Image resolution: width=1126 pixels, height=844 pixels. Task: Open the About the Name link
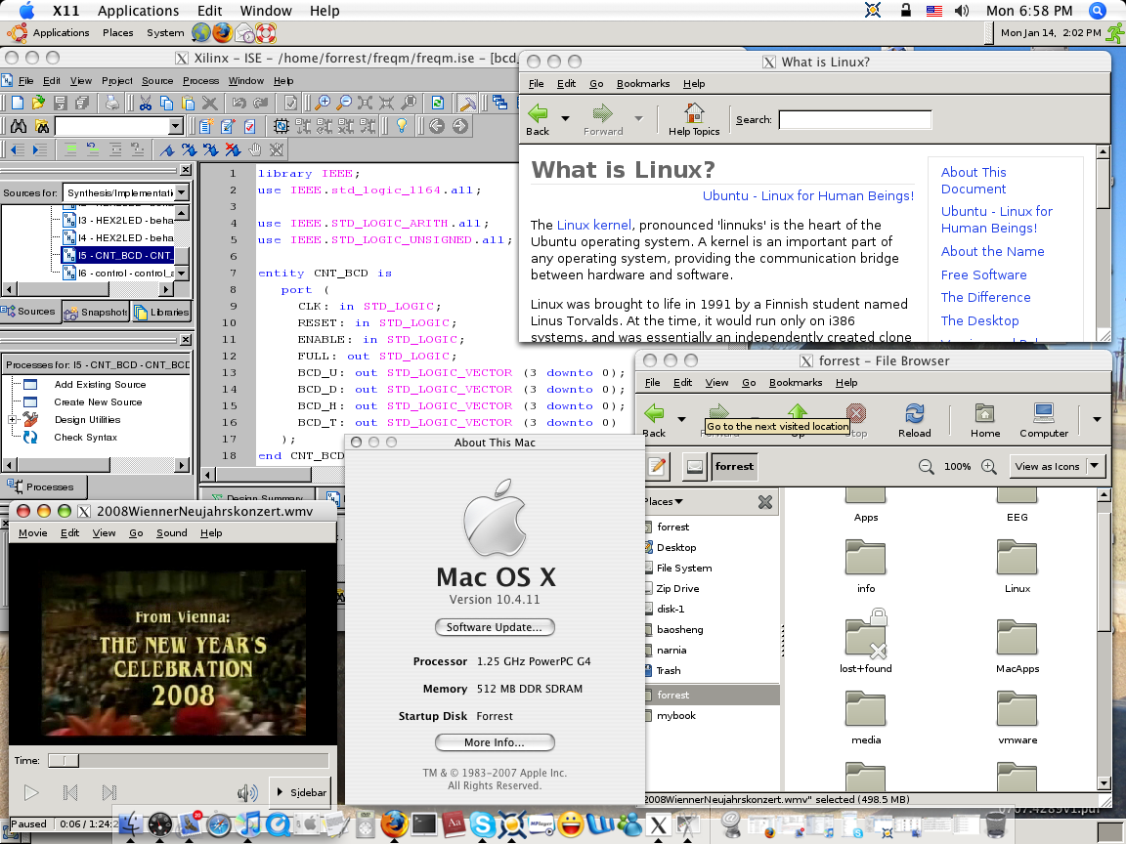(x=992, y=251)
